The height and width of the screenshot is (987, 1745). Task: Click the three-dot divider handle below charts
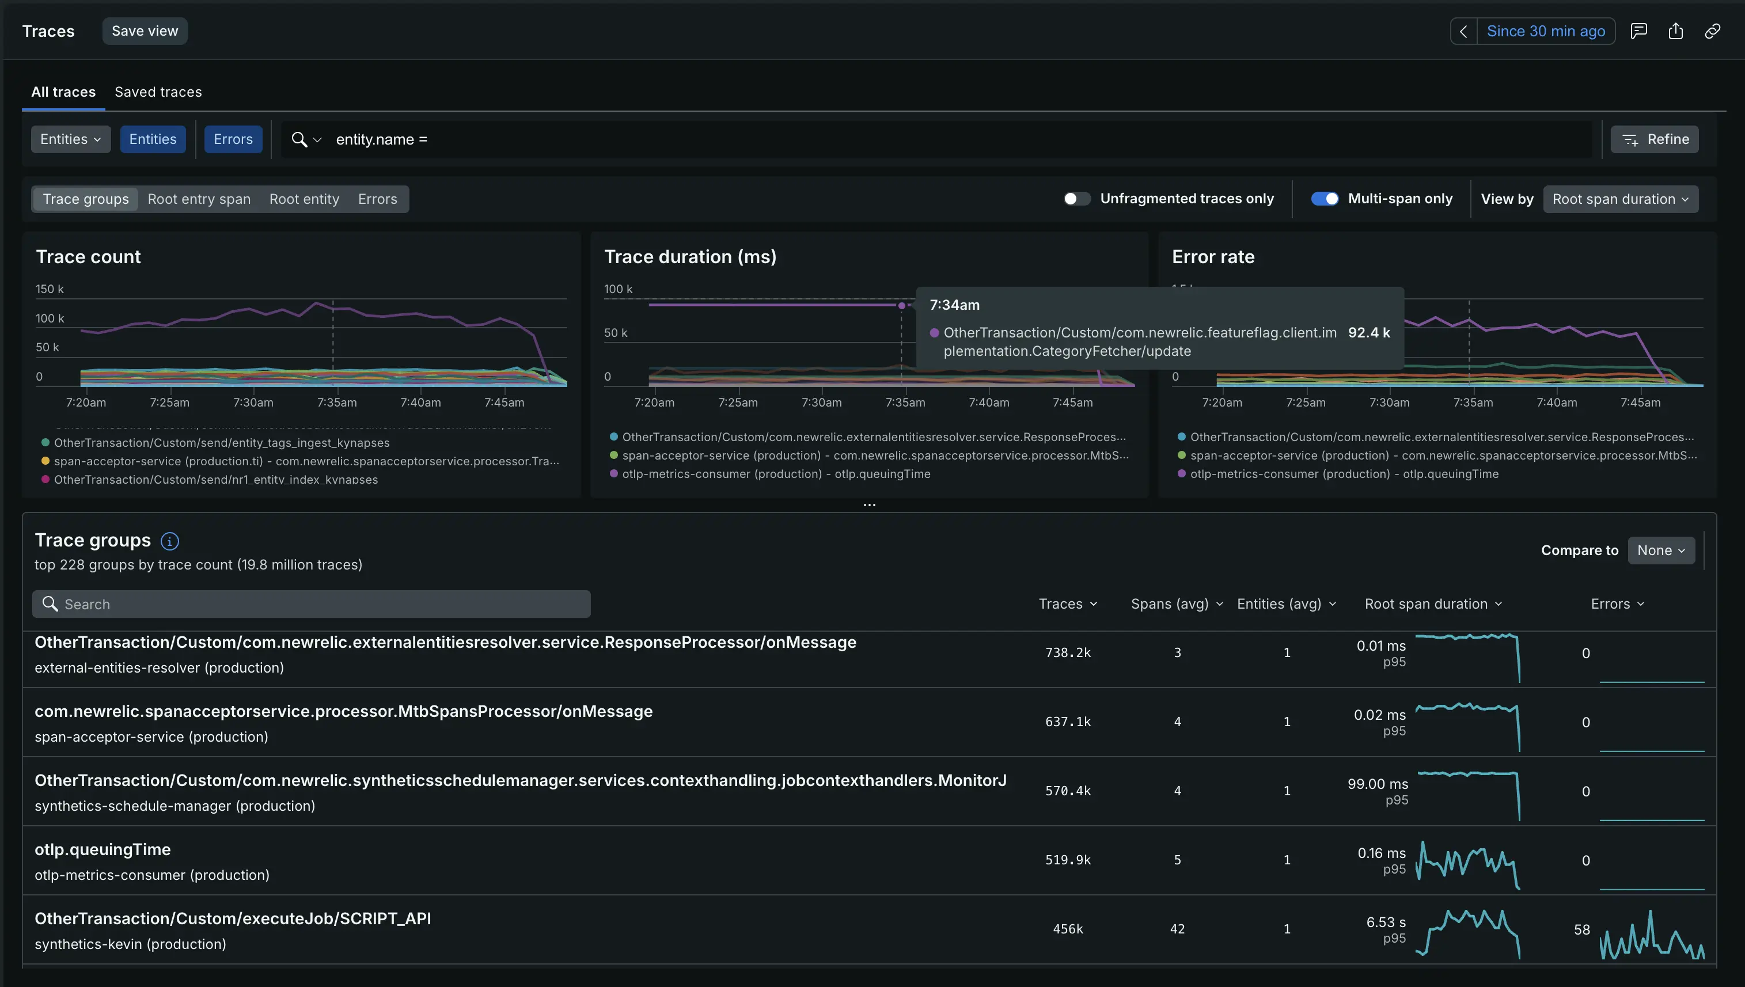pos(869,505)
